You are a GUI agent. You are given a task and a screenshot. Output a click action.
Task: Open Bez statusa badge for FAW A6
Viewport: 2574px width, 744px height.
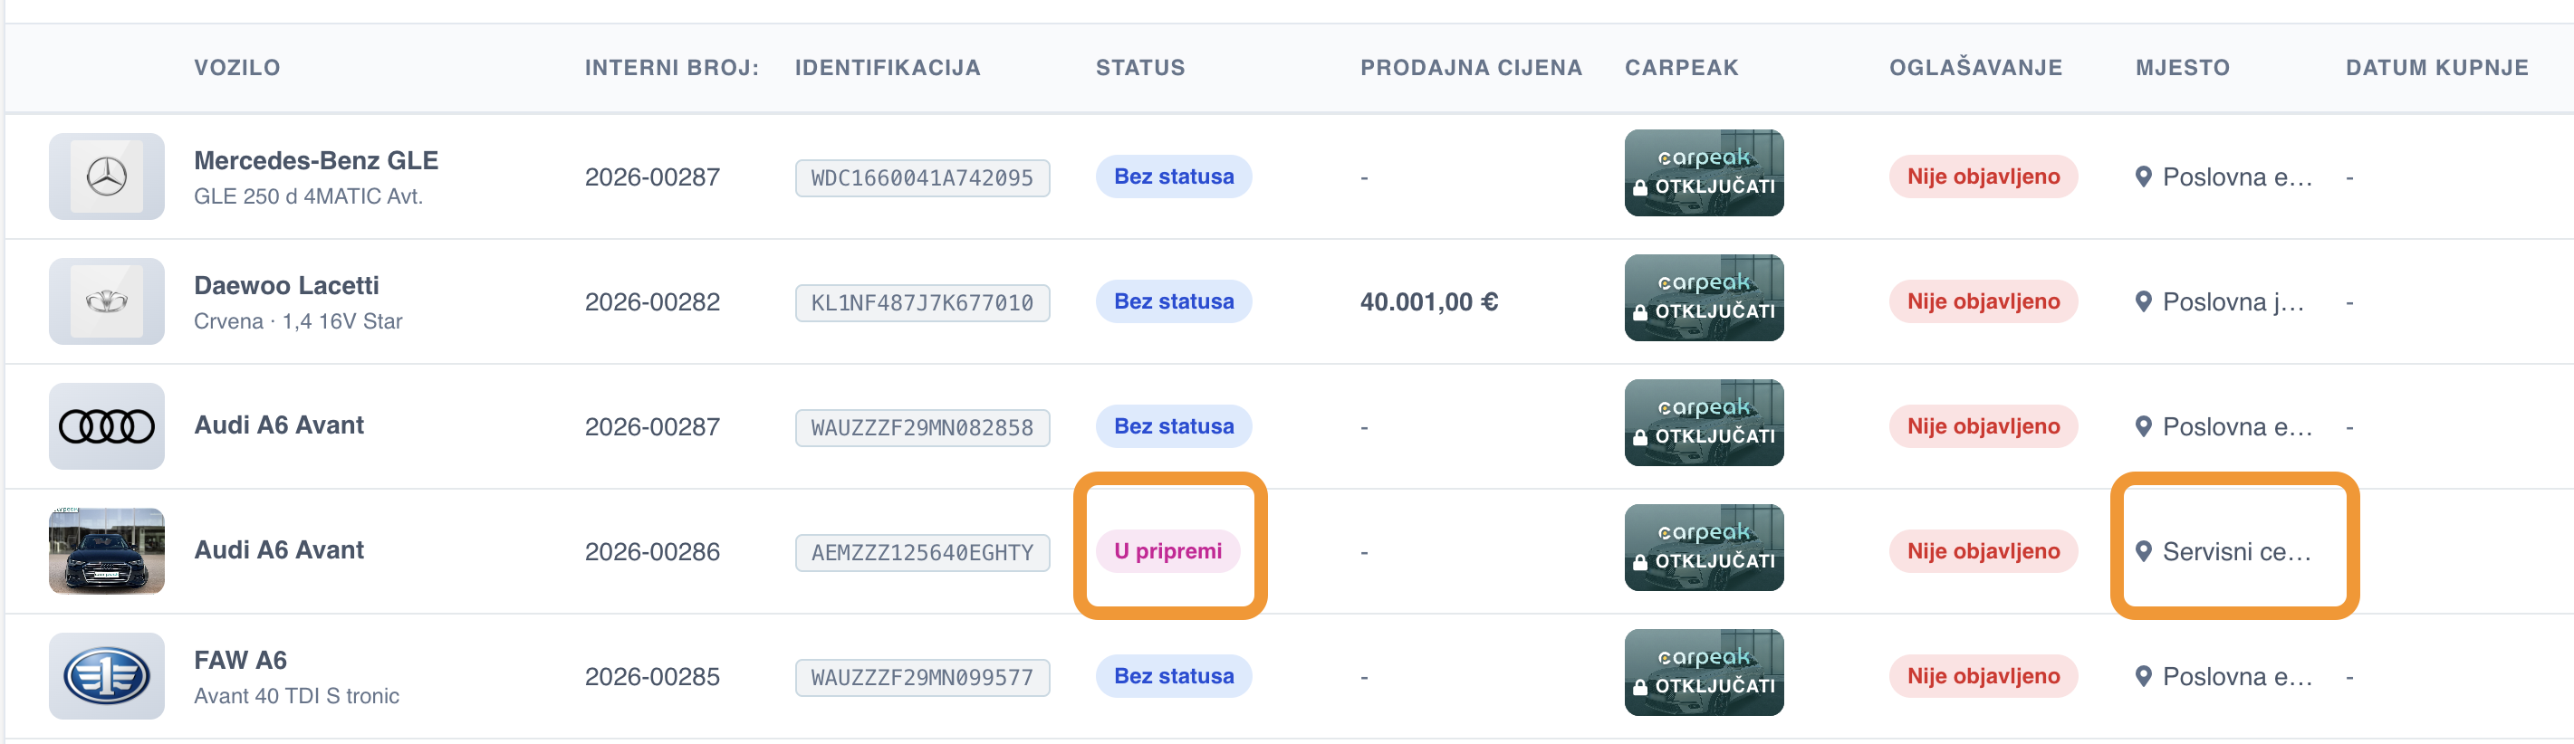tap(1173, 676)
